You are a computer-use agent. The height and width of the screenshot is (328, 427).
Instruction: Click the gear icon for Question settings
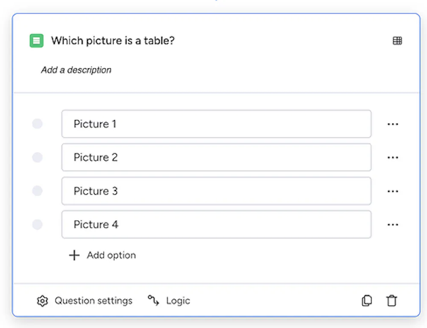point(42,301)
